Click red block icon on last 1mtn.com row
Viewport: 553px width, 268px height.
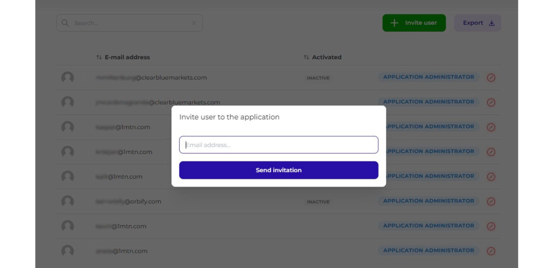(x=491, y=251)
